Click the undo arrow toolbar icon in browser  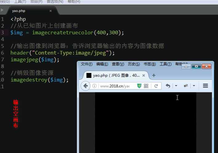point(168,86)
